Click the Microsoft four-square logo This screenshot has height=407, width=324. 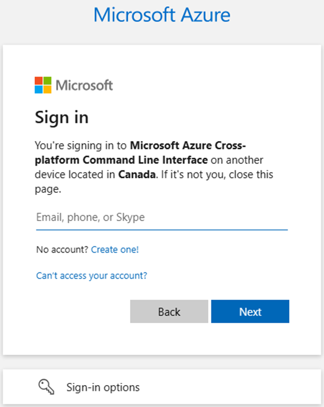coord(43,85)
